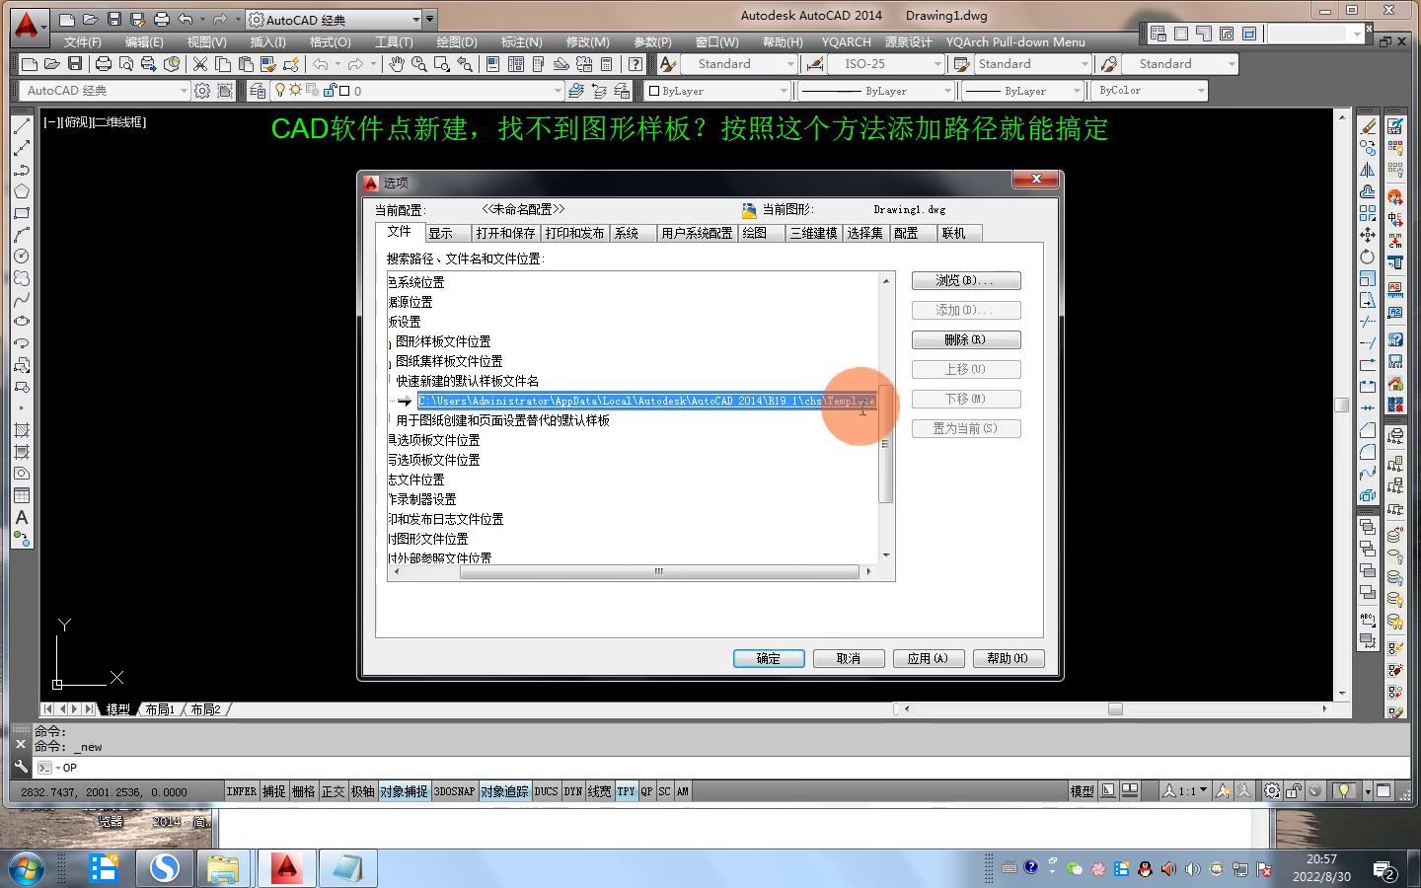Open the ByLayer color control swatch

[719, 91]
